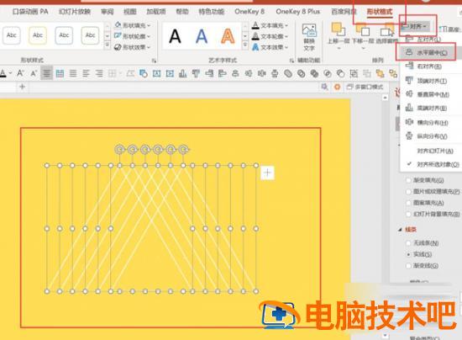The width and height of the screenshot is (462, 340).
Task: Select 无线条 (No line) radio button
Action: click(x=408, y=243)
